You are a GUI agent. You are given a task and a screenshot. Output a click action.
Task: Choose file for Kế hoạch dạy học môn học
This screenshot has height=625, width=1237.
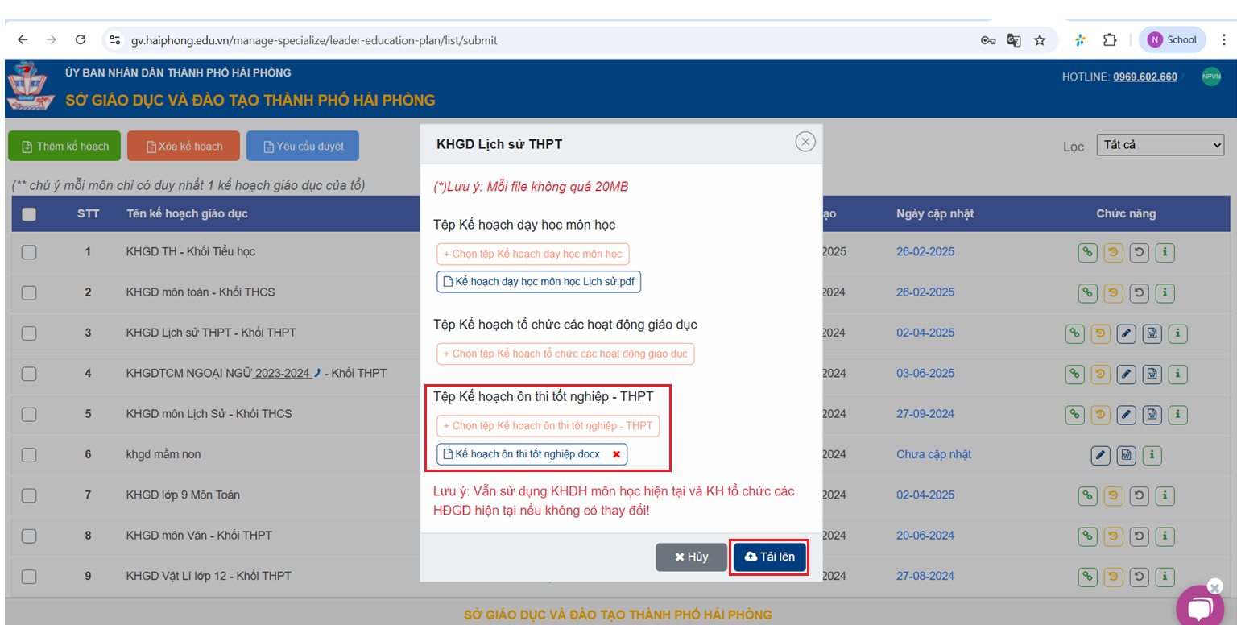coord(532,254)
